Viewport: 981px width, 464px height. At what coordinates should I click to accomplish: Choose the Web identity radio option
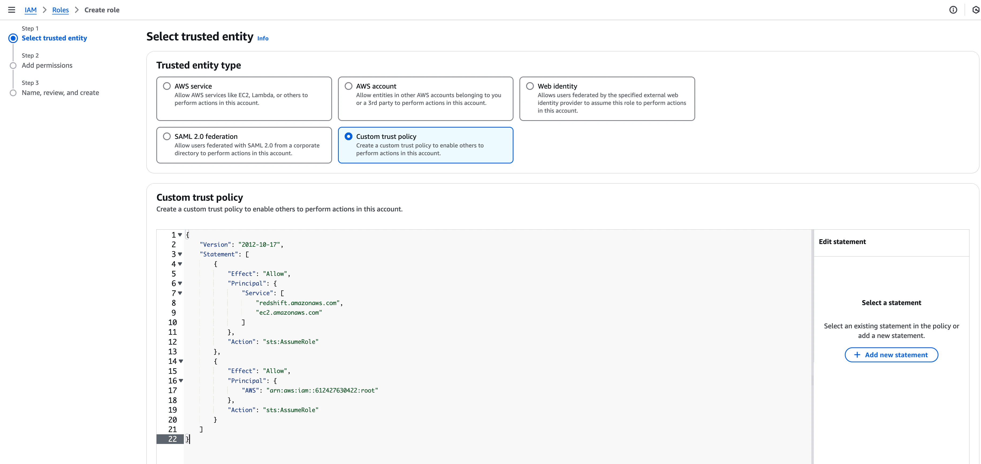[x=530, y=86]
